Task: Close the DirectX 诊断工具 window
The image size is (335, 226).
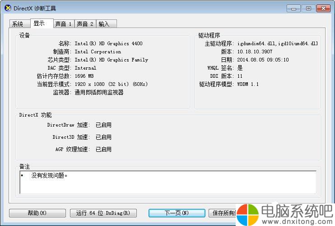Action: click(x=323, y=9)
